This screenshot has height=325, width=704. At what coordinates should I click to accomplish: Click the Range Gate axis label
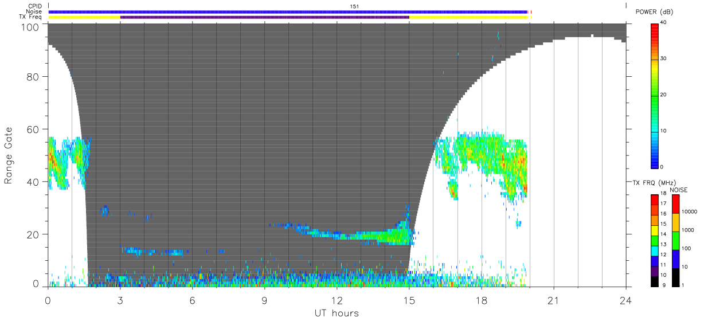coord(9,156)
